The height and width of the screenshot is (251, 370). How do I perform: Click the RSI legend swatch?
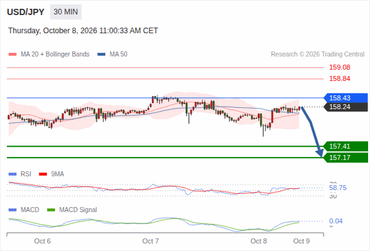tap(13, 174)
